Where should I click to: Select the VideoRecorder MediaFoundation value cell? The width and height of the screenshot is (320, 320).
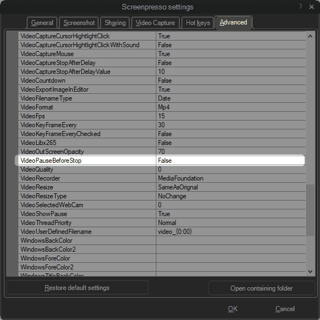230,178
